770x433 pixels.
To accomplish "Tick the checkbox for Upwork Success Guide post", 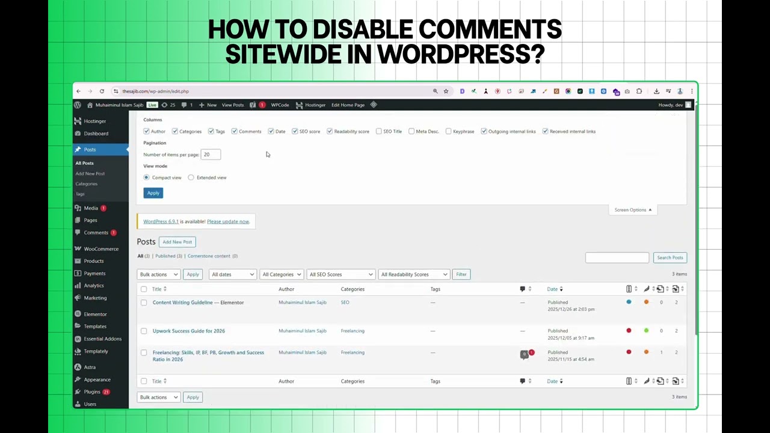I will (x=144, y=331).
